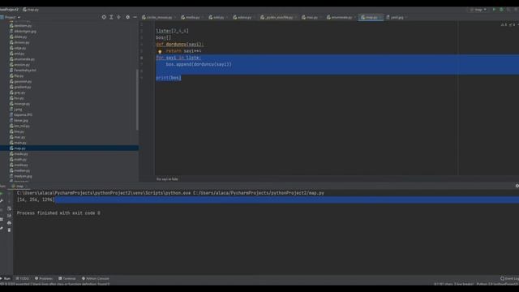Viewport: 519px width, 292px height.
Task: Select gaussian.py in the project tree
Action: coord(20,81)
